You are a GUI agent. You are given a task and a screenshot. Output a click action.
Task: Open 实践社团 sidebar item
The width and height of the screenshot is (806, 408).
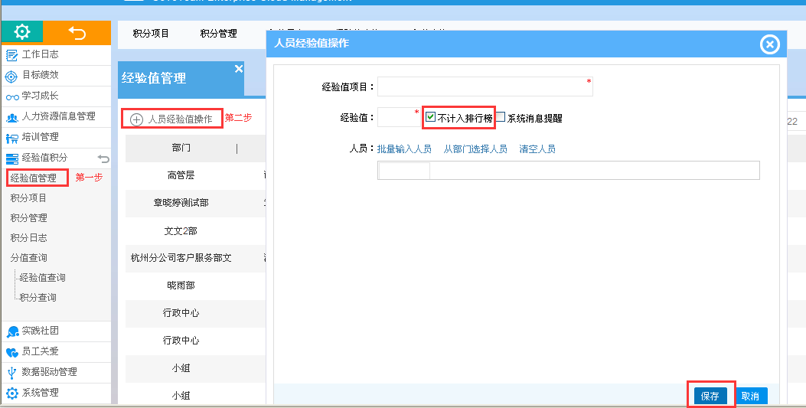coord(56,331)
